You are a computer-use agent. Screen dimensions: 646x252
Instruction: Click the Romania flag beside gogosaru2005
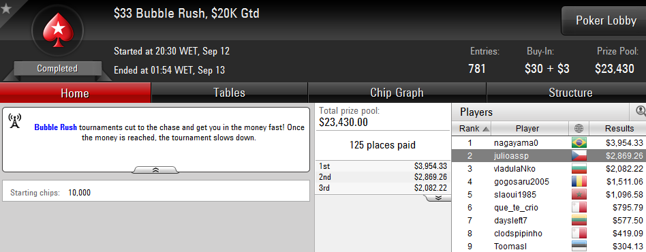[579, 182]
